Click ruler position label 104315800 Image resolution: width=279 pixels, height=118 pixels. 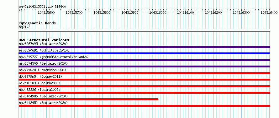[x=102, y=12]
